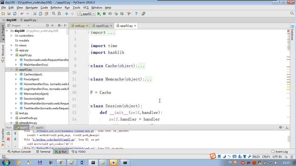
Task: Open the Python Console tool window
Action: point(19,152)
